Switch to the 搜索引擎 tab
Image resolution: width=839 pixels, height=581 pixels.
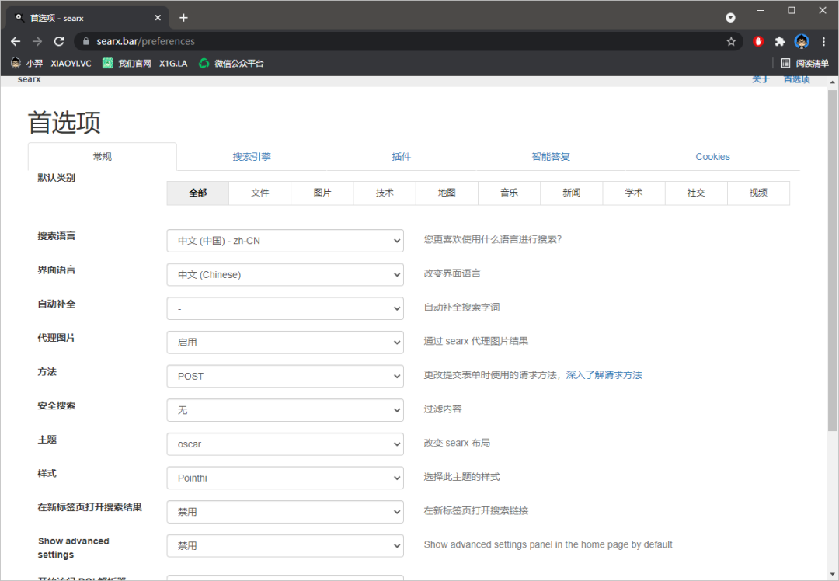pyautogui.click(x=252, y=157)
